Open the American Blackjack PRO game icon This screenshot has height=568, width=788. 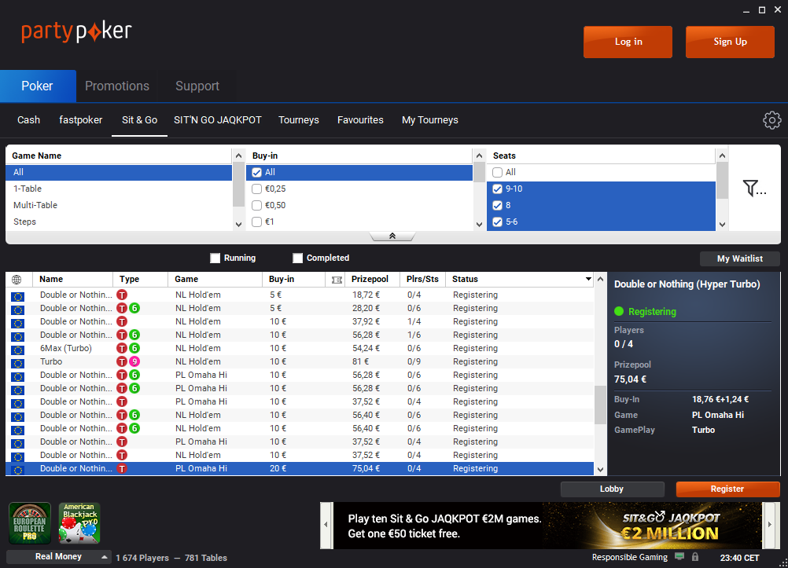click(x=79, y=523)
